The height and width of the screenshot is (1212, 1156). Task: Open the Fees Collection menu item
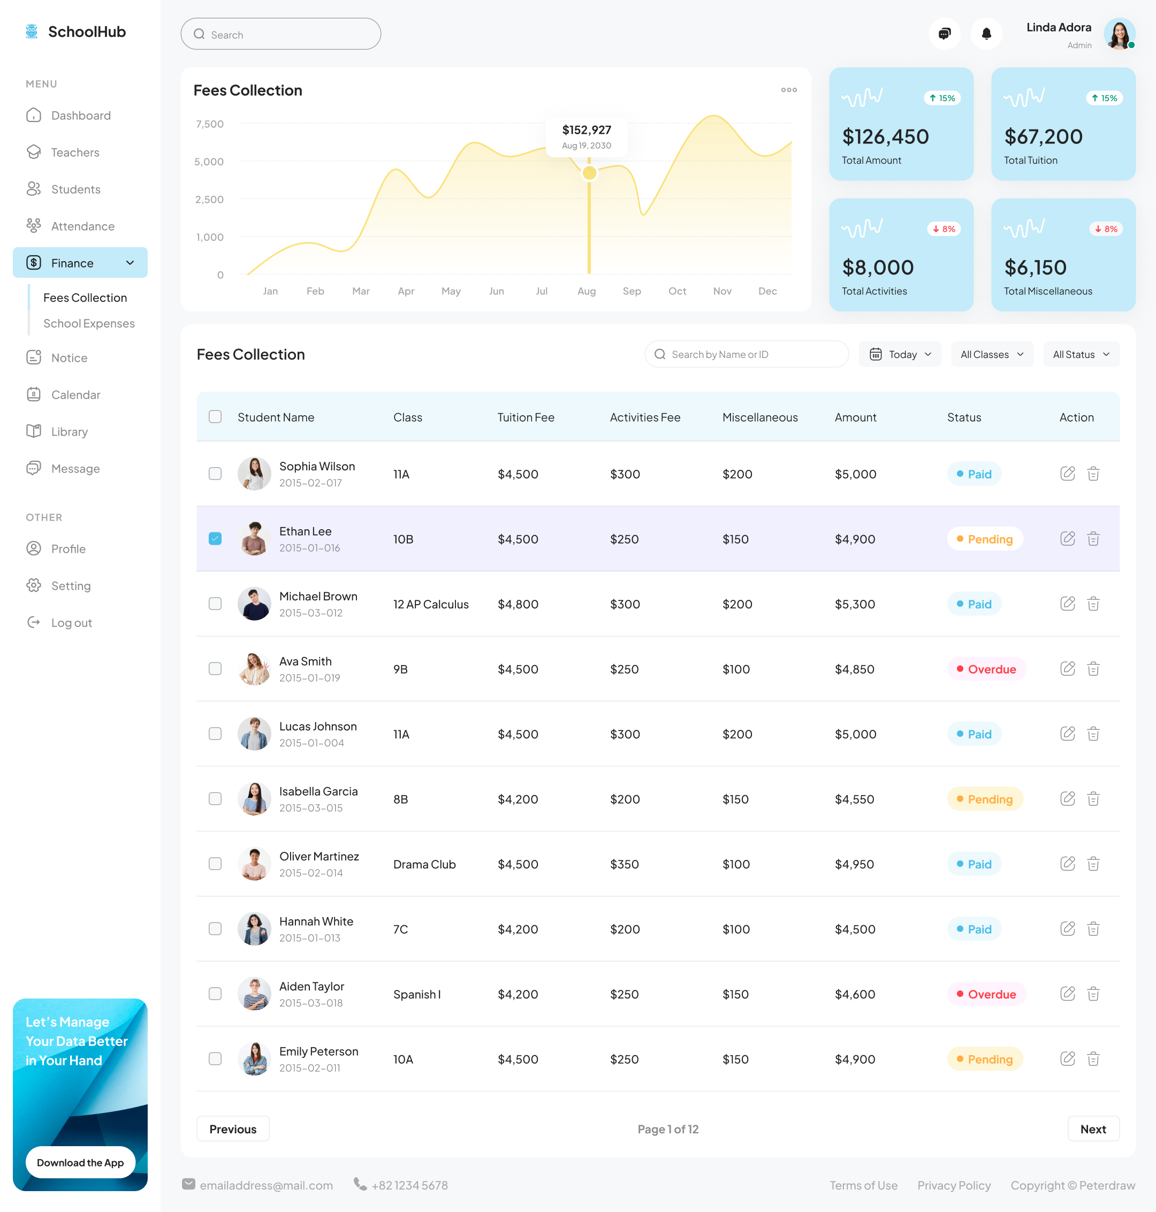pos(85,298)
